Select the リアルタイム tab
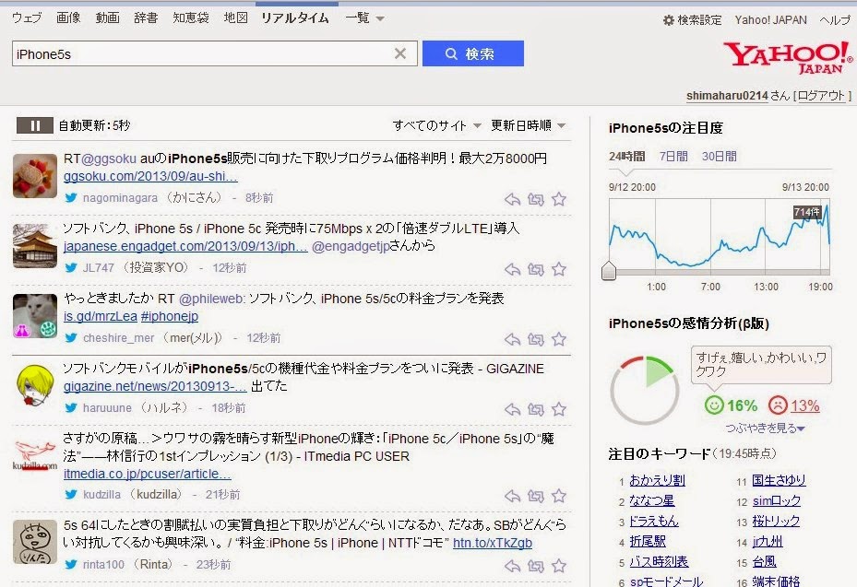The height and width of the screenshot is (587, 857). pos(295,18)
